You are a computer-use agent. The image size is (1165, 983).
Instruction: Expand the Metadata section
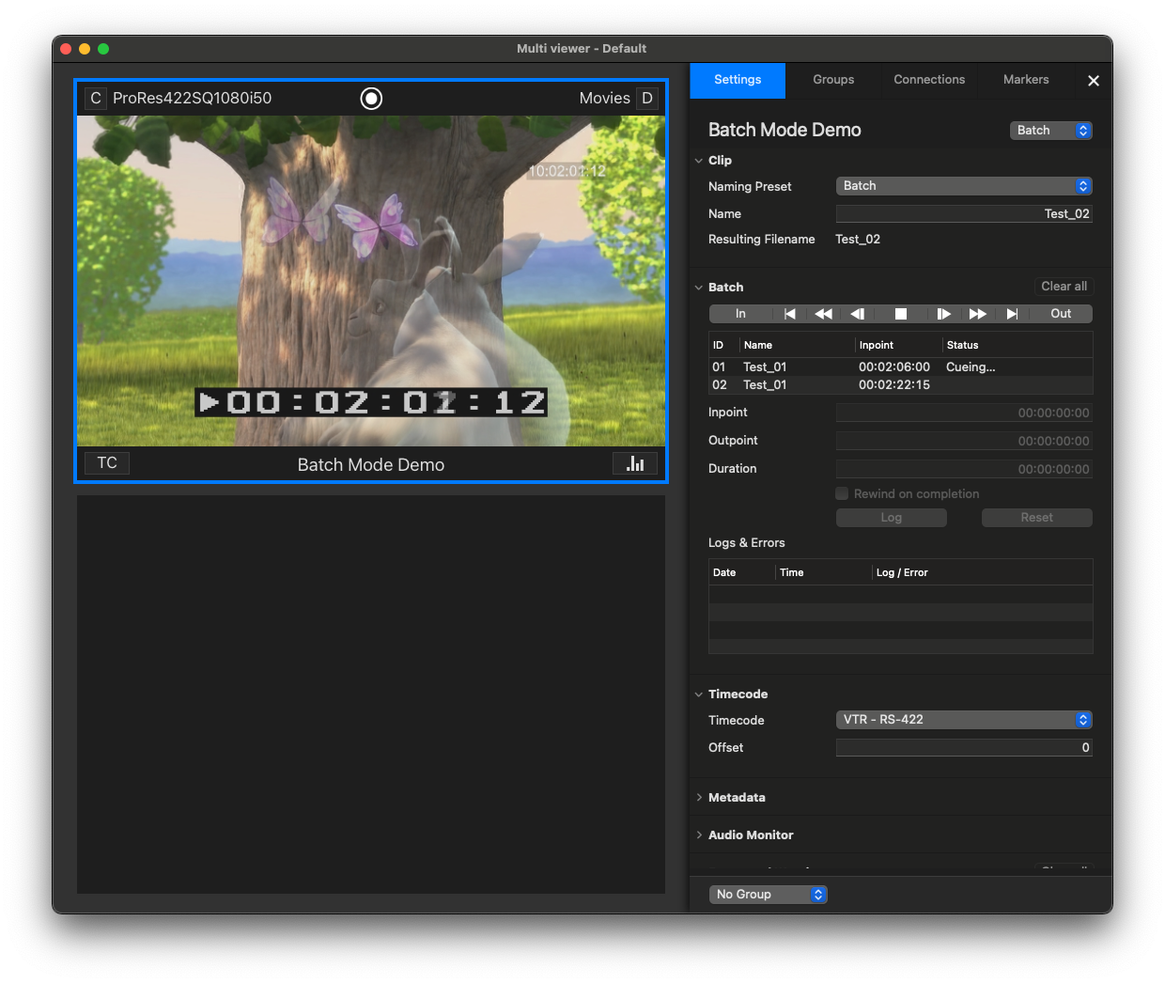pyautogui.click(x=699, y=798)
